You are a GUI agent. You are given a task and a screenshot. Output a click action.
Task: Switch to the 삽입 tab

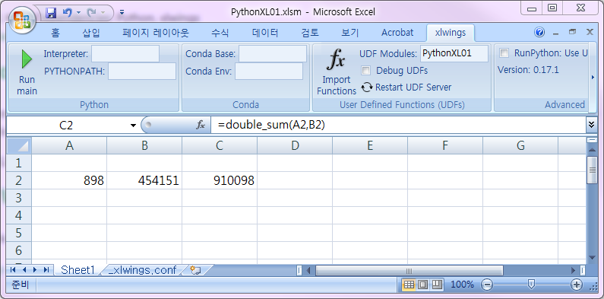[x=91, y=33]
